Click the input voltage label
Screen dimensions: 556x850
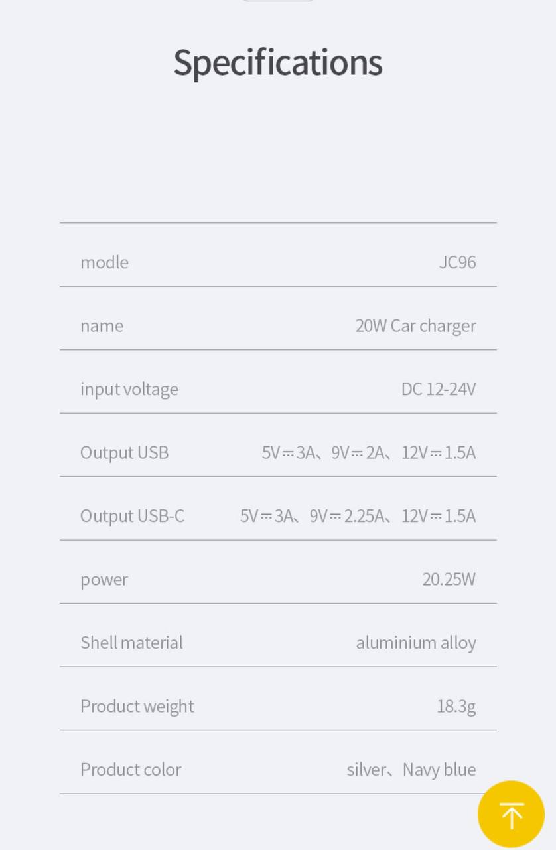point(129,389)
